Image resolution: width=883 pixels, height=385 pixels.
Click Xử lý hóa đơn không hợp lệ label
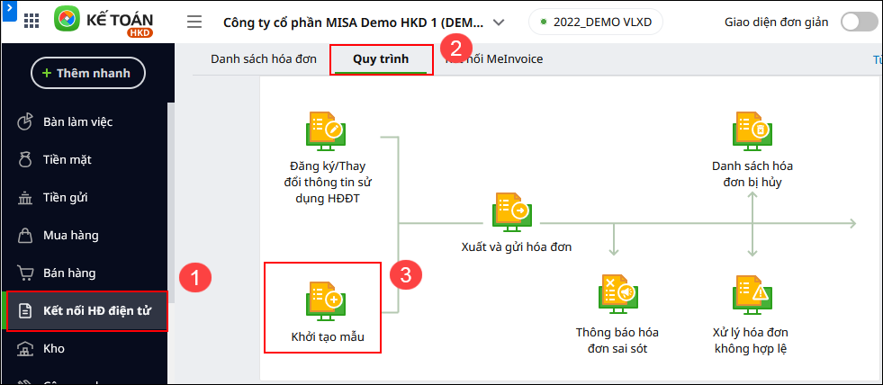click(x=751, y=341)
